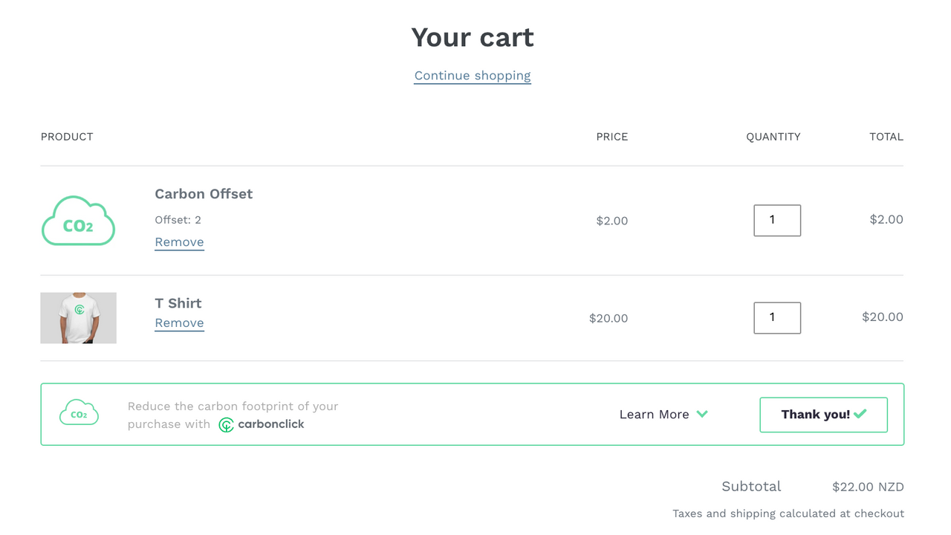Click the small CO2 cloud inside the green banner
The image size is (951, 535).
(x=79, y=412)
